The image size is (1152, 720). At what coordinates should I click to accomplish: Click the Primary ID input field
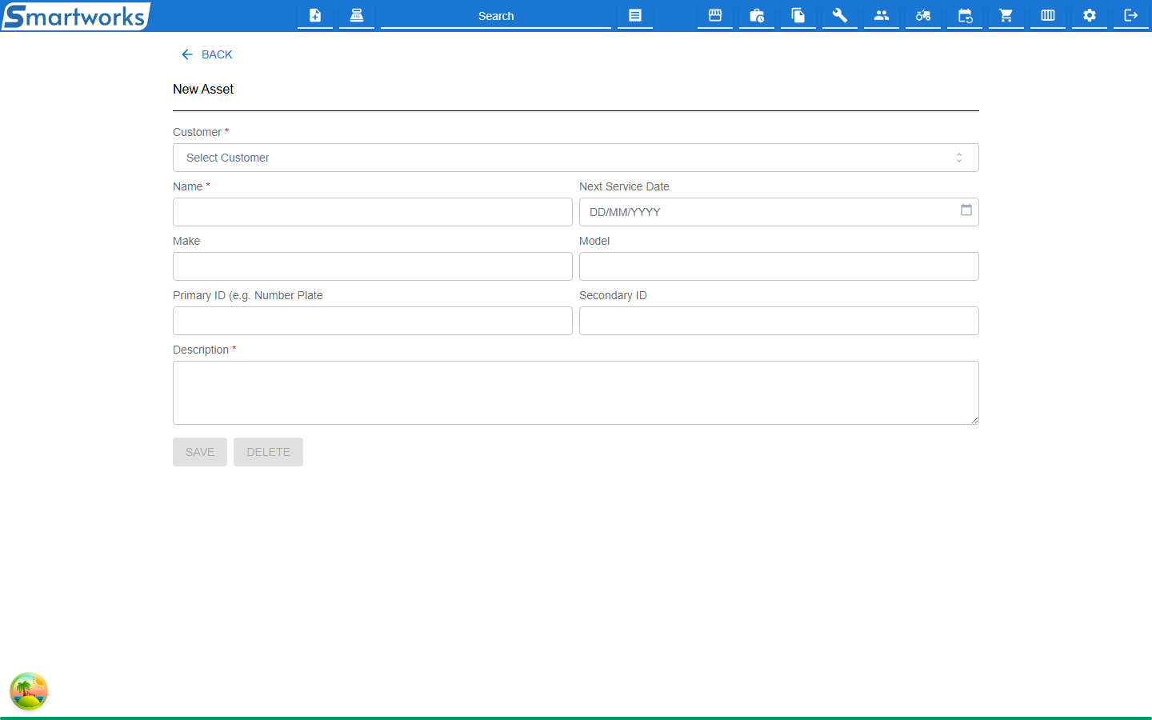click(x=373, y=321)
